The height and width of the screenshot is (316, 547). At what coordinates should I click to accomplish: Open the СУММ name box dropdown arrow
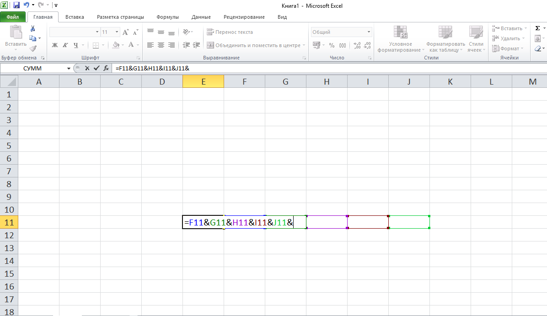(69, 68)
